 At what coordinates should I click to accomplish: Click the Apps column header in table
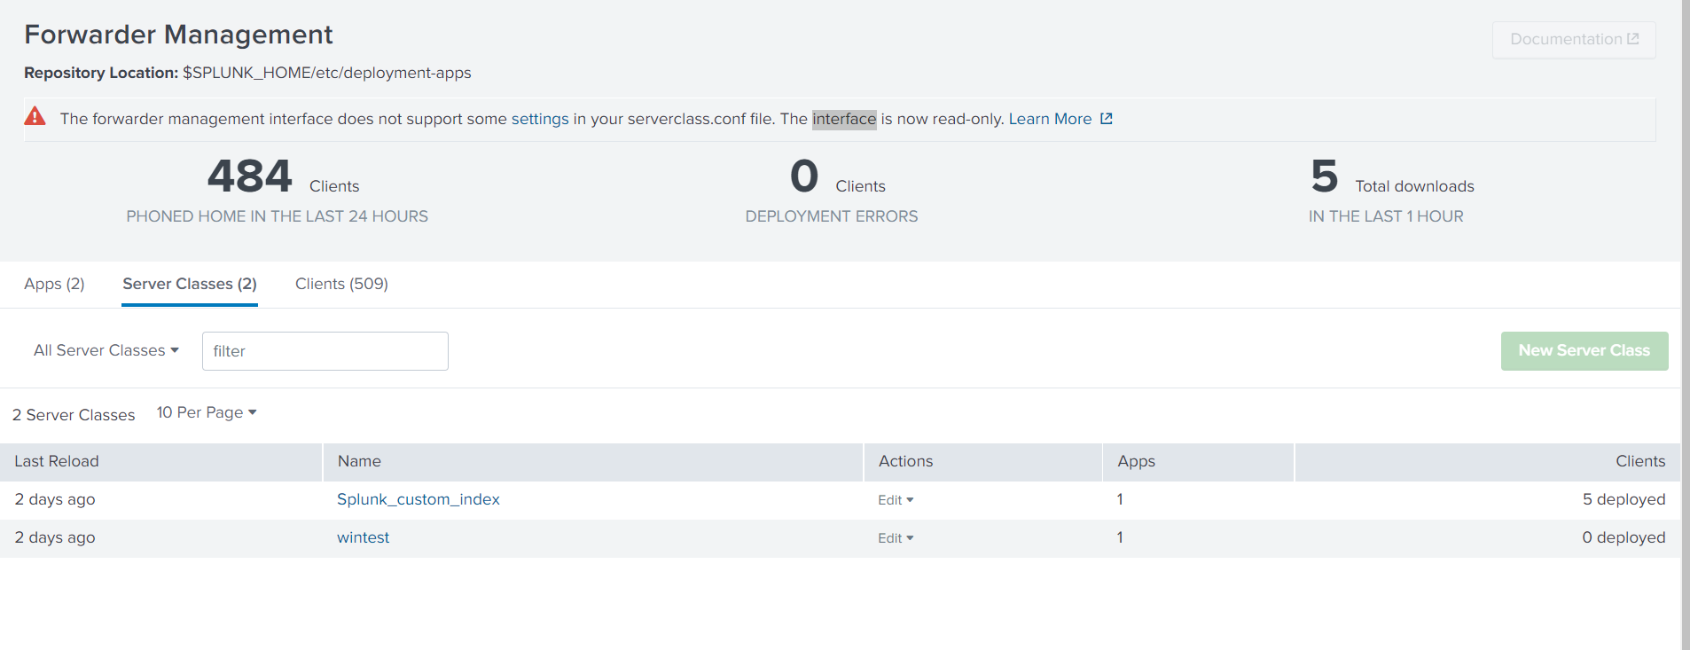tap(1136, 461)
